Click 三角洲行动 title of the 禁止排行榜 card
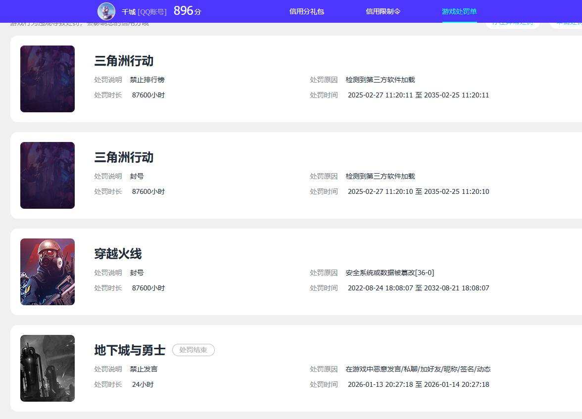The height and width of the screenshot is (419, 582). click(x=124, y=61)
